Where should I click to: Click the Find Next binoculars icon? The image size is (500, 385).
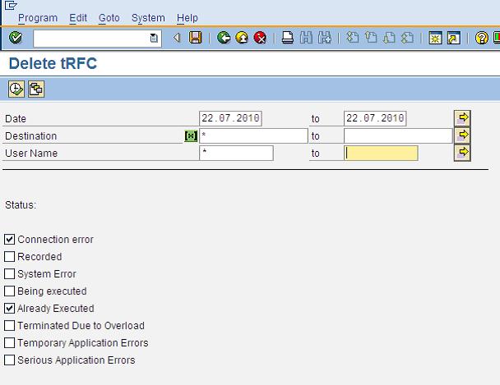325,38
